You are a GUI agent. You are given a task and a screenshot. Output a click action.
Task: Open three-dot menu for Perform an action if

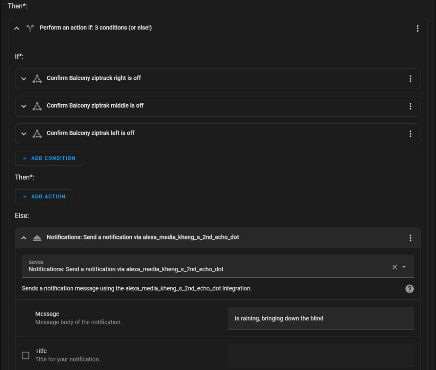[x=417, y=28]
